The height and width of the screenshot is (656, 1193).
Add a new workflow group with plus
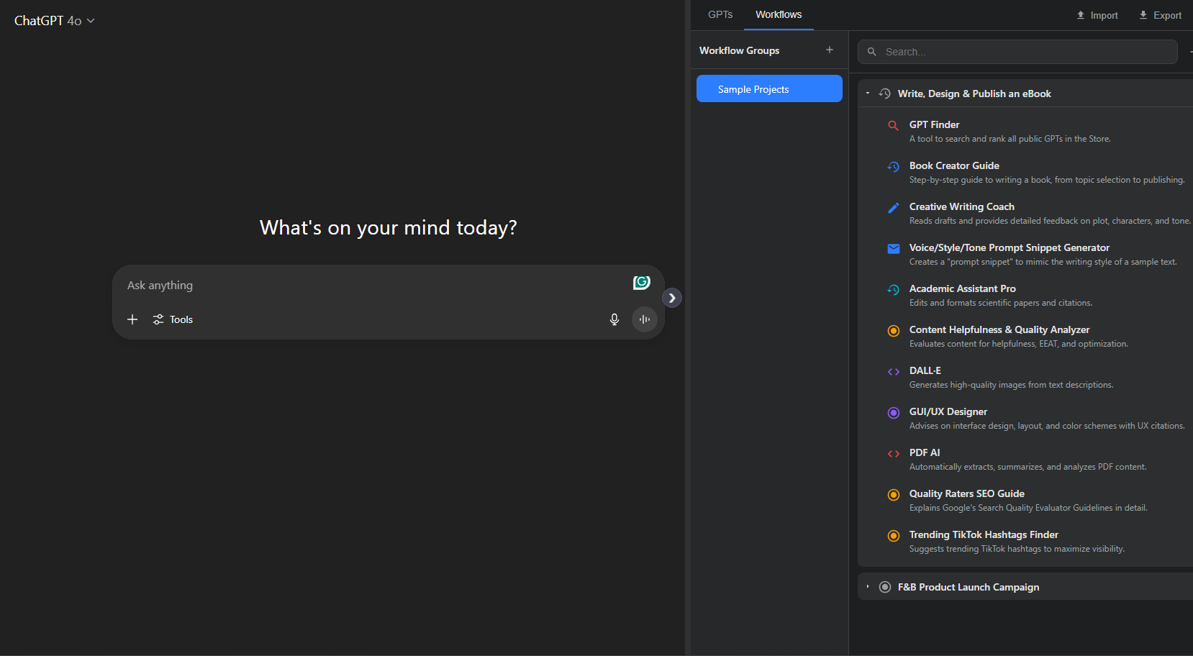point(830,50)
